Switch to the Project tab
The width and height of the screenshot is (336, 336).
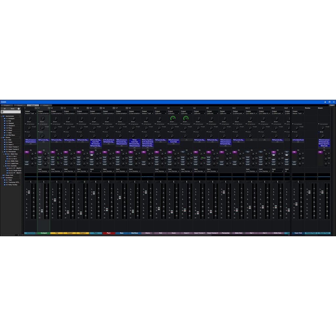[7, 105]
